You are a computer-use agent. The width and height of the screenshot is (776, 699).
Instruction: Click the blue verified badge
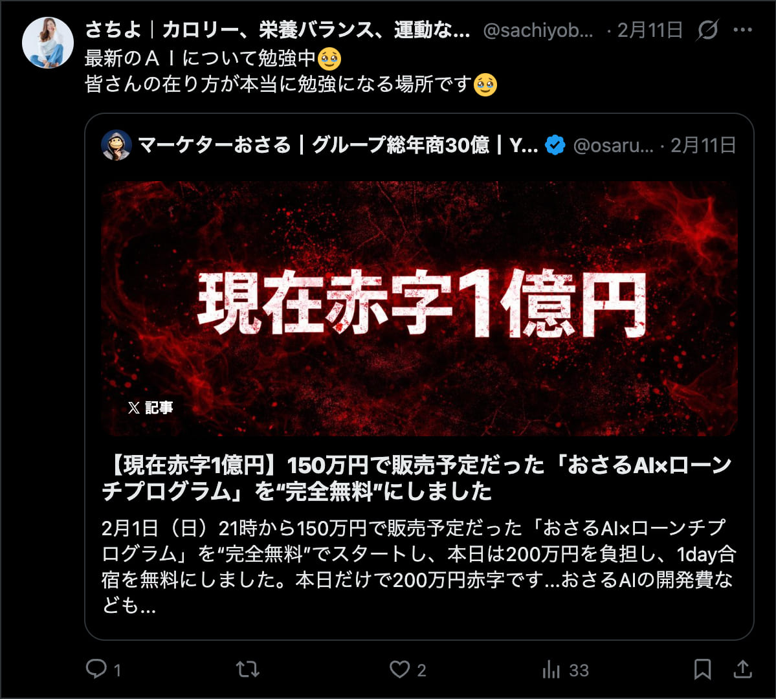coord(555,145)
